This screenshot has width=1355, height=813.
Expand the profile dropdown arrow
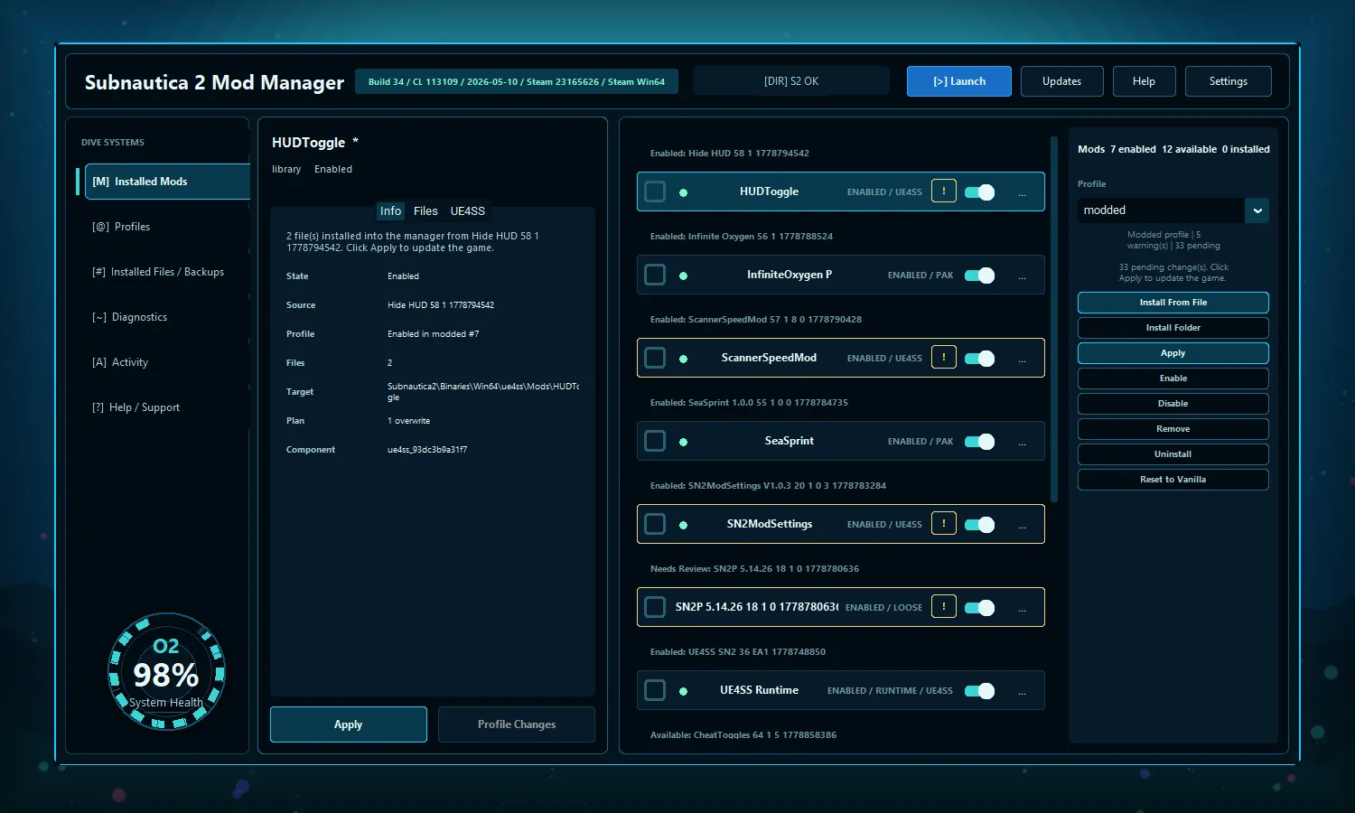(1257, 210)
